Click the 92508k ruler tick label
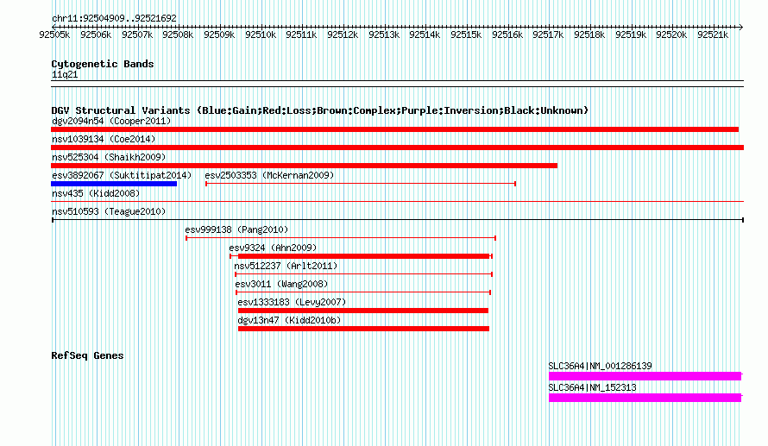This screenshot has width=768, height=446. point(178,35)
